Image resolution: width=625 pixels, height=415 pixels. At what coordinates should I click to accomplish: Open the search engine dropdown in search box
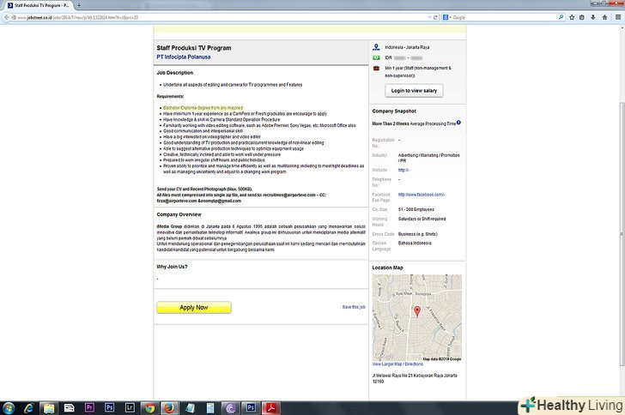(x=446, y=16)
